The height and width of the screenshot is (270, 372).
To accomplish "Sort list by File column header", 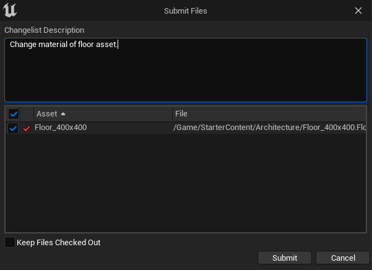I will click(x=269, y=114).
